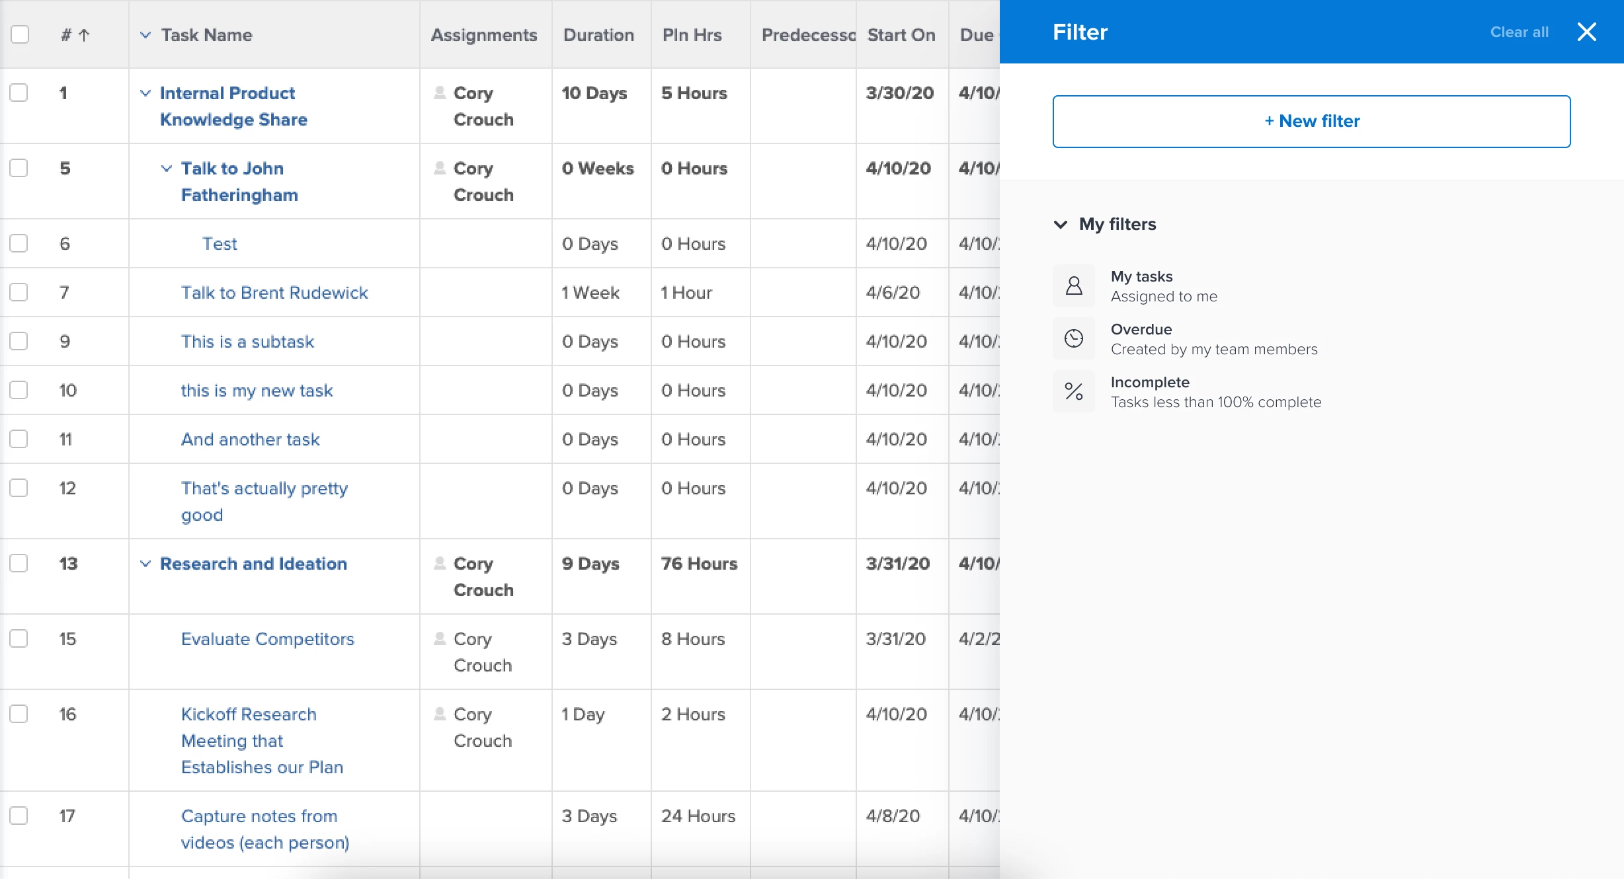Viewport: 1624px width, 879px height.
Task: Click Clear all in Filter header
Action: 1519,32
